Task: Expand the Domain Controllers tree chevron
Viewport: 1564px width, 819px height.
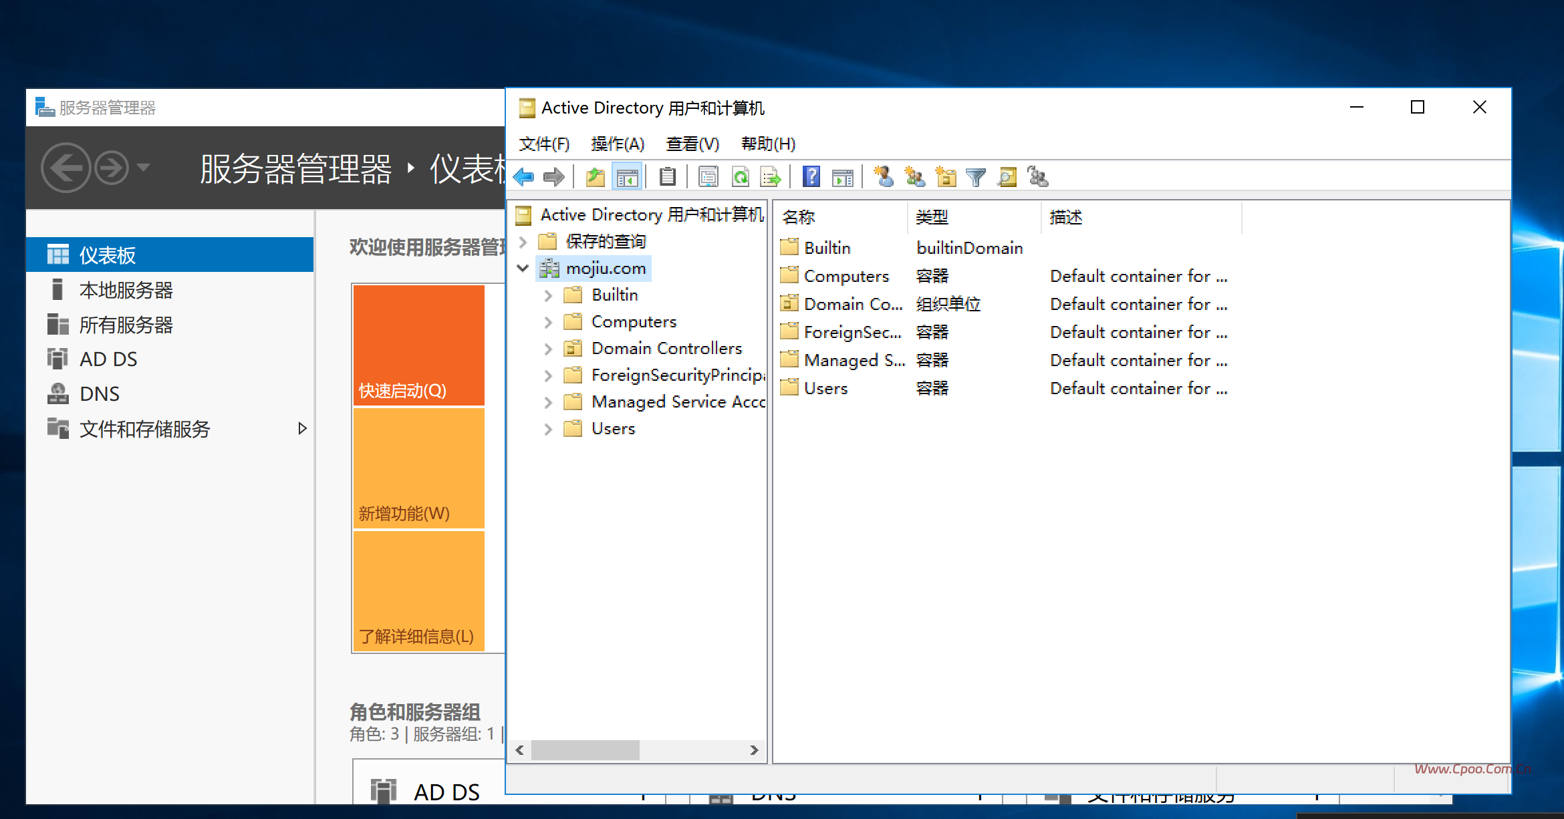Action: (549, 348)
